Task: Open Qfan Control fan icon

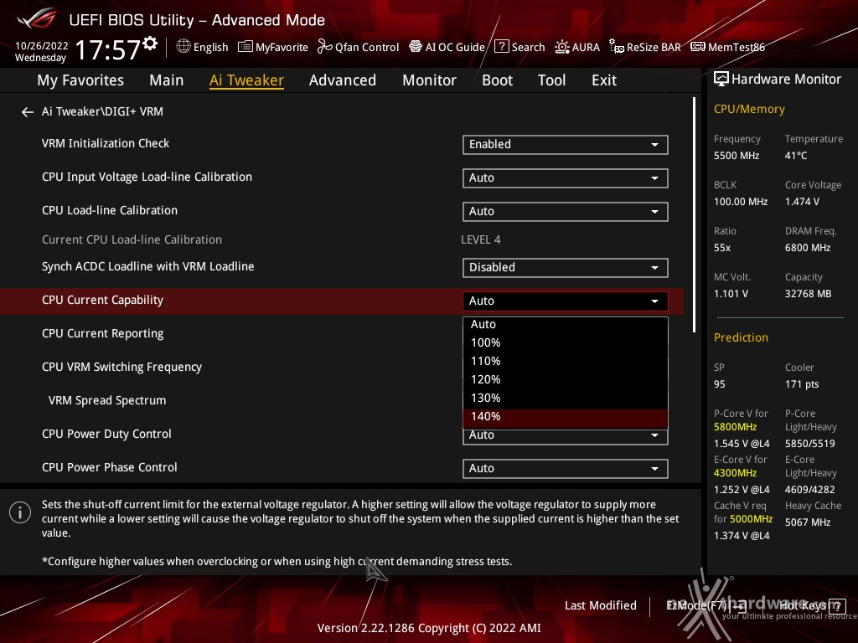Action: tap(324, 47)
